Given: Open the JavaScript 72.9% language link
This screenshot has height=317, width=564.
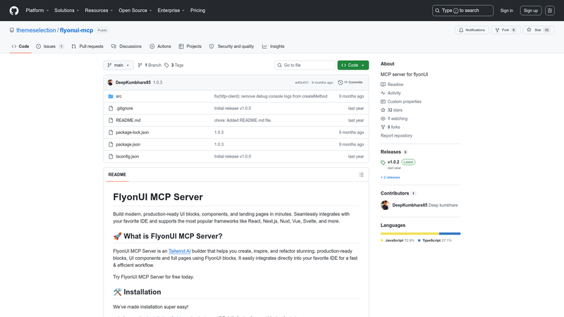Looking at the screenshot, I should tap(398, 240).
